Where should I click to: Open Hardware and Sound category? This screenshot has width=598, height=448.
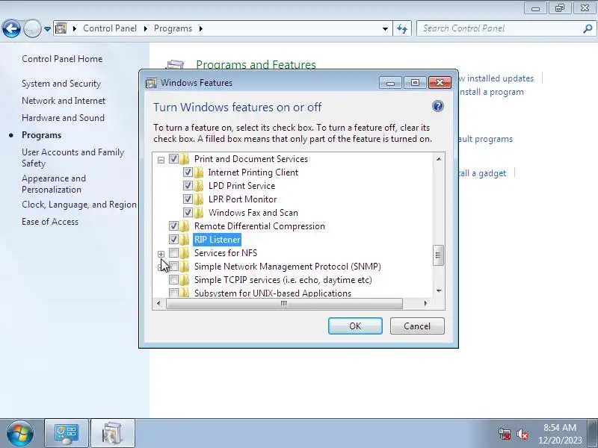pos(63,118)
